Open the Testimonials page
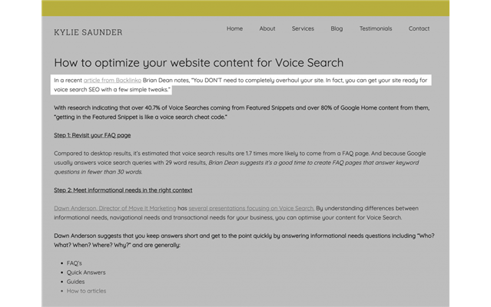Screen dimensions: 491x307 [375, 28]
